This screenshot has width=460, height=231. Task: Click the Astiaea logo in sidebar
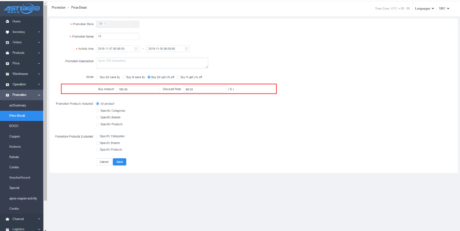pos(21,9)
